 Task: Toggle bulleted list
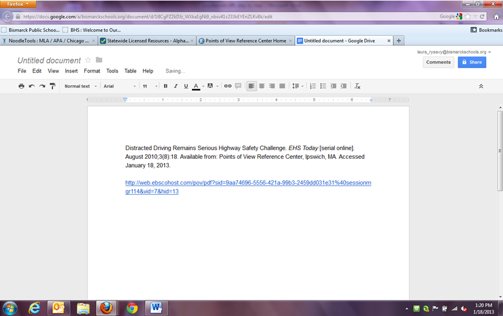click(x=323, y=86)
